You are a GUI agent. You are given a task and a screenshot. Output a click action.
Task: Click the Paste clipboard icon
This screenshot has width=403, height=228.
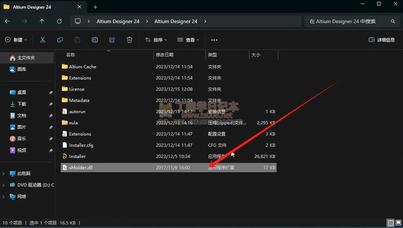pyautogui.click(x=77, y=40)
